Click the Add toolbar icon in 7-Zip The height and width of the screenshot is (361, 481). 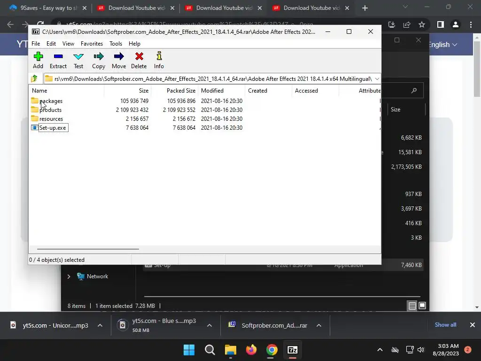click(38, 56)
